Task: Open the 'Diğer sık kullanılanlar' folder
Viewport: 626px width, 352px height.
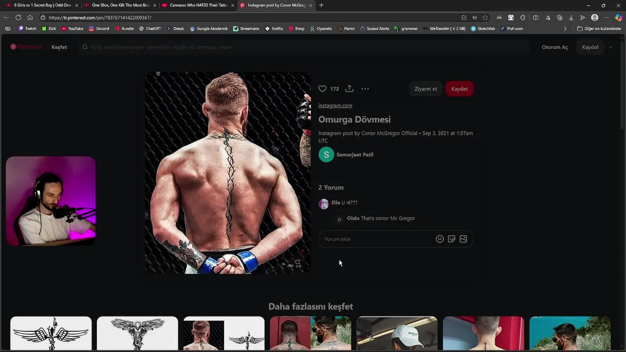Action: pyautogui.click(x=599, y=29)
